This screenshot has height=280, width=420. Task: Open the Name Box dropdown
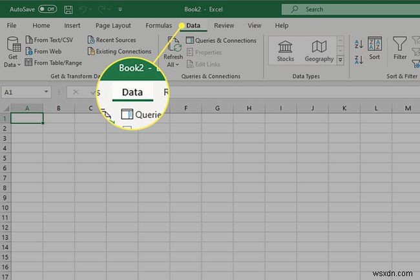coord(46,92)
